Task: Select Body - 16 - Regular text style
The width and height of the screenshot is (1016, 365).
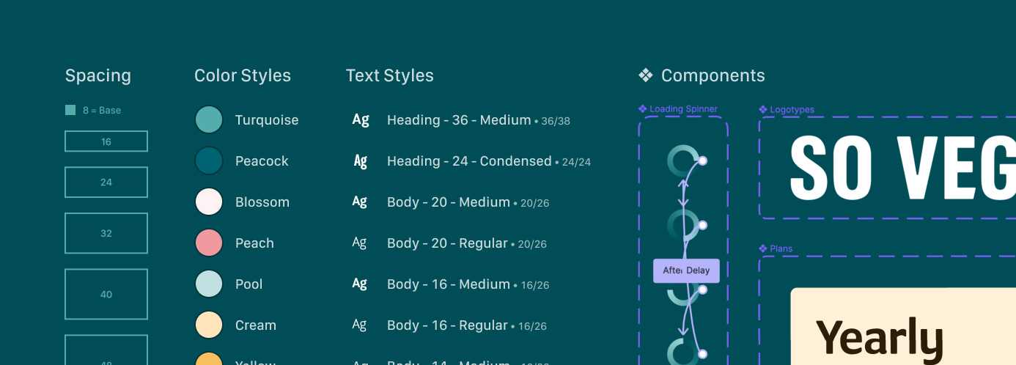Action: coord(447,325)
